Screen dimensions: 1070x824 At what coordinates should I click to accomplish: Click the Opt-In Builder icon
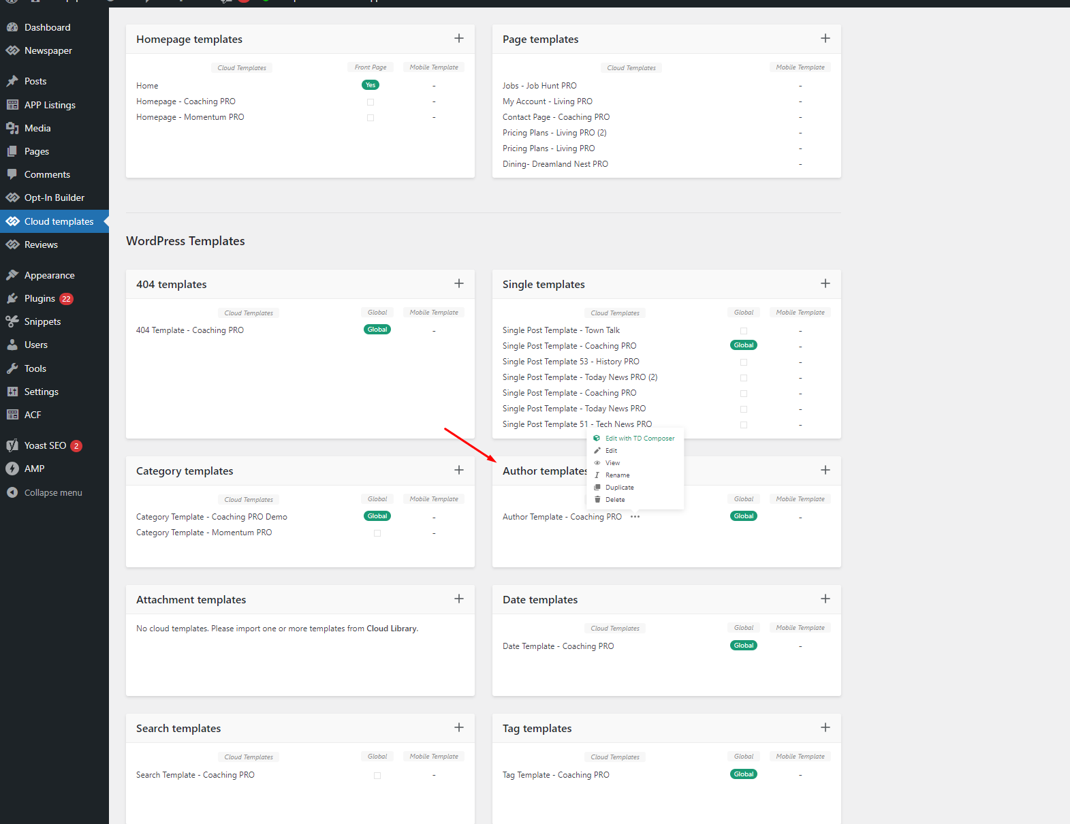12,197
